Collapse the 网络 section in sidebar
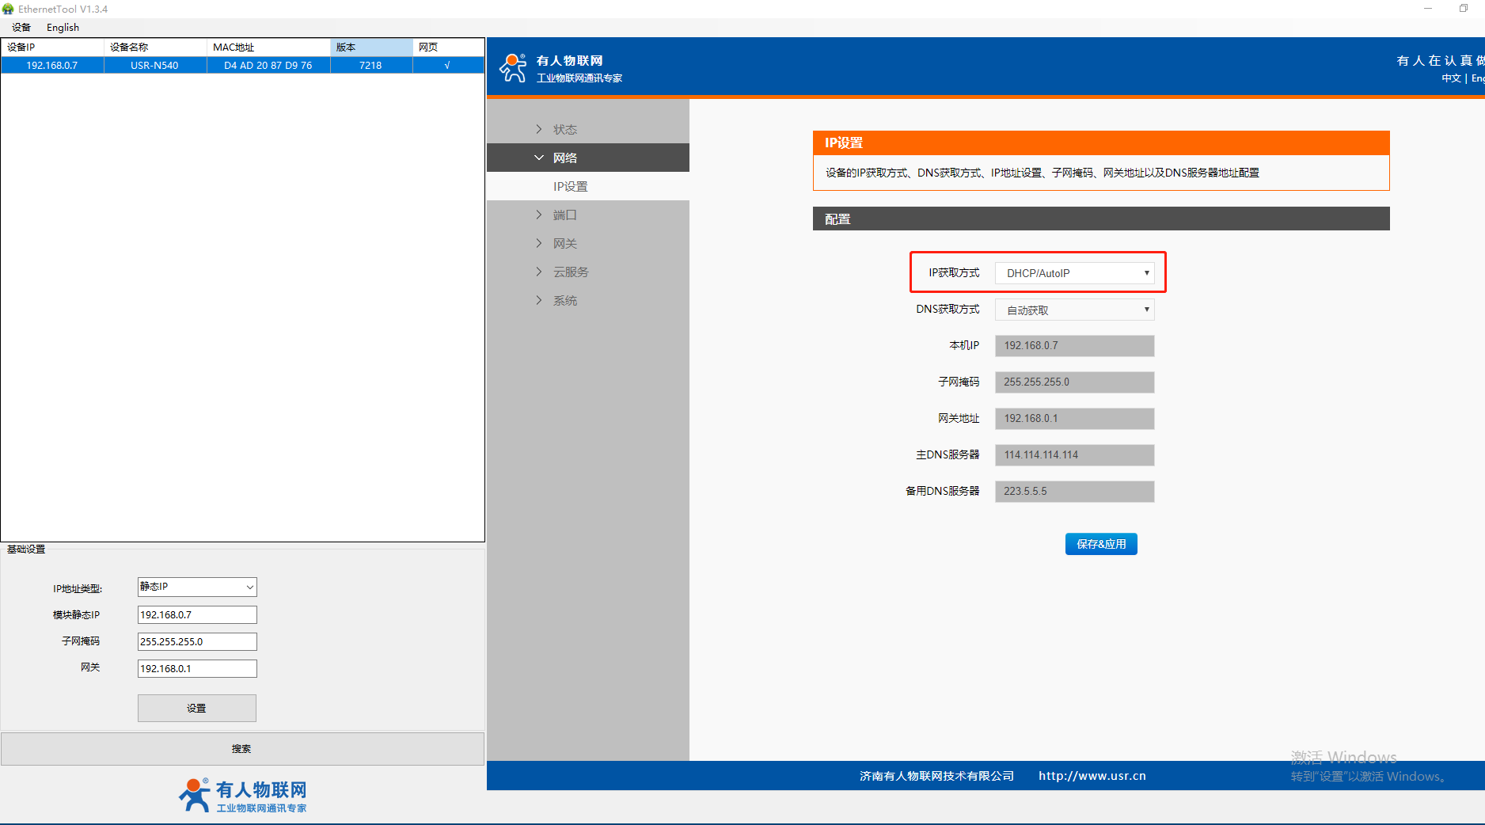 [x=539, y=158]
